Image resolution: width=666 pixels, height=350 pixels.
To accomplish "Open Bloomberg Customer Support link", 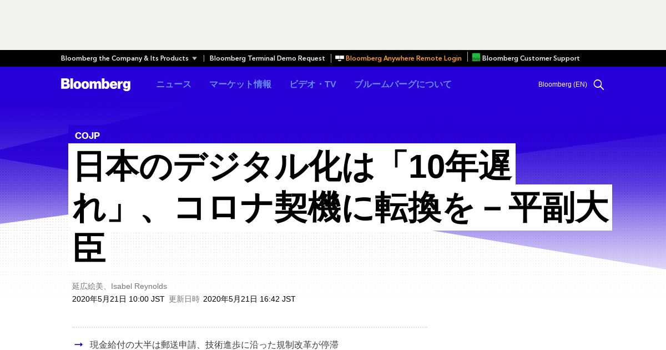I will [531, 58].
